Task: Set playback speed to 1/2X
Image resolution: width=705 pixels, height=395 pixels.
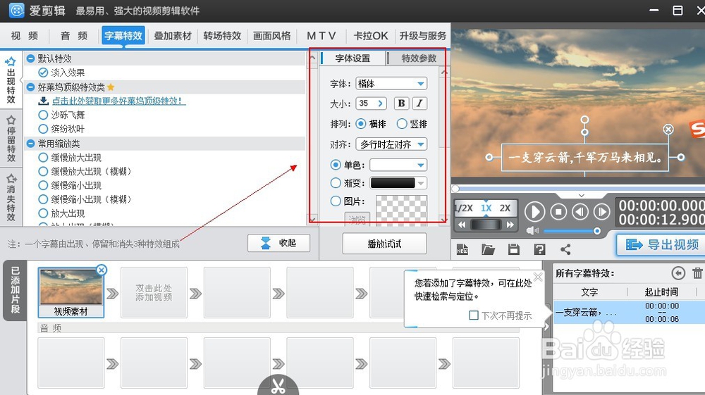Action: (464, 208)
